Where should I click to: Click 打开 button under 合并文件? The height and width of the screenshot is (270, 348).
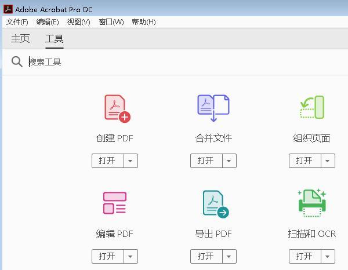click(206, 160)
